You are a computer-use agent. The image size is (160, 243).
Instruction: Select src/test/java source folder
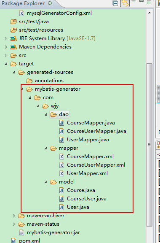point(34,22)
